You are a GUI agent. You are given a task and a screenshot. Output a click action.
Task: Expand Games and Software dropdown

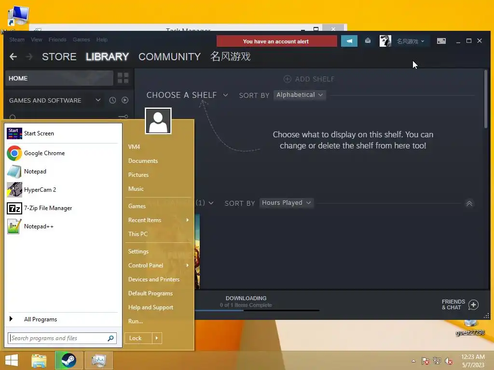pos(98,100)
